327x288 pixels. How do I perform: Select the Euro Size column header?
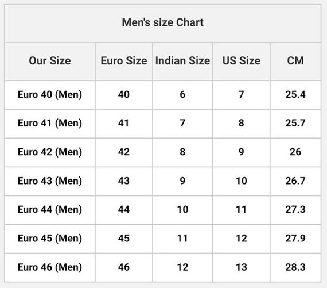point(124,61)
